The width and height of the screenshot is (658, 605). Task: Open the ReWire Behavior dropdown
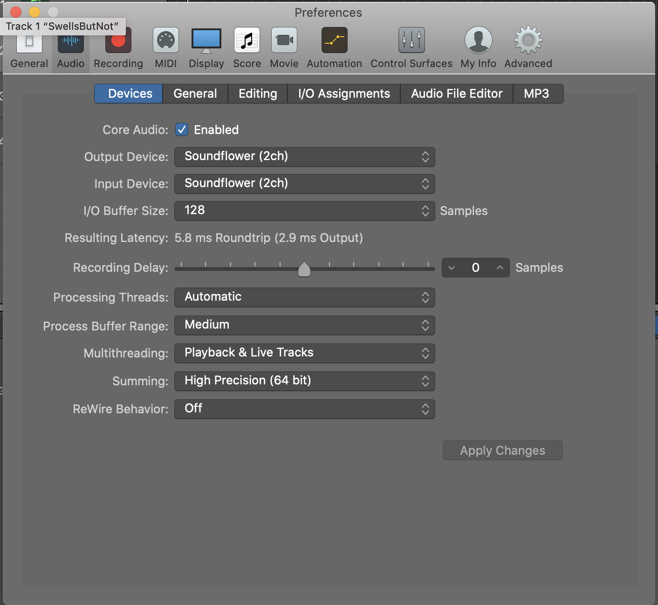[305, 409]
